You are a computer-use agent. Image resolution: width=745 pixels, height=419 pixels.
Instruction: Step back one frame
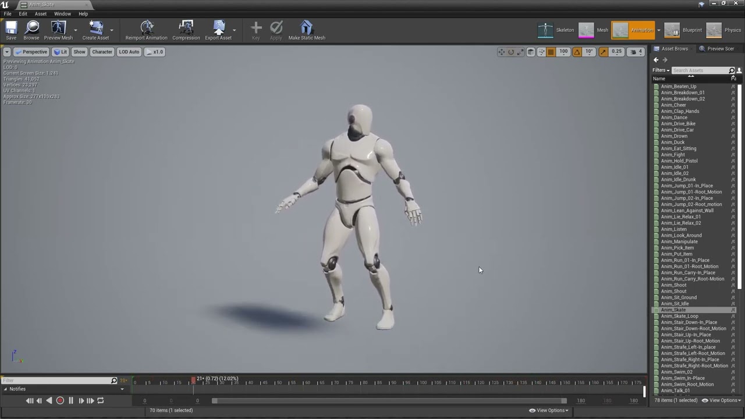tap(39, 400)
